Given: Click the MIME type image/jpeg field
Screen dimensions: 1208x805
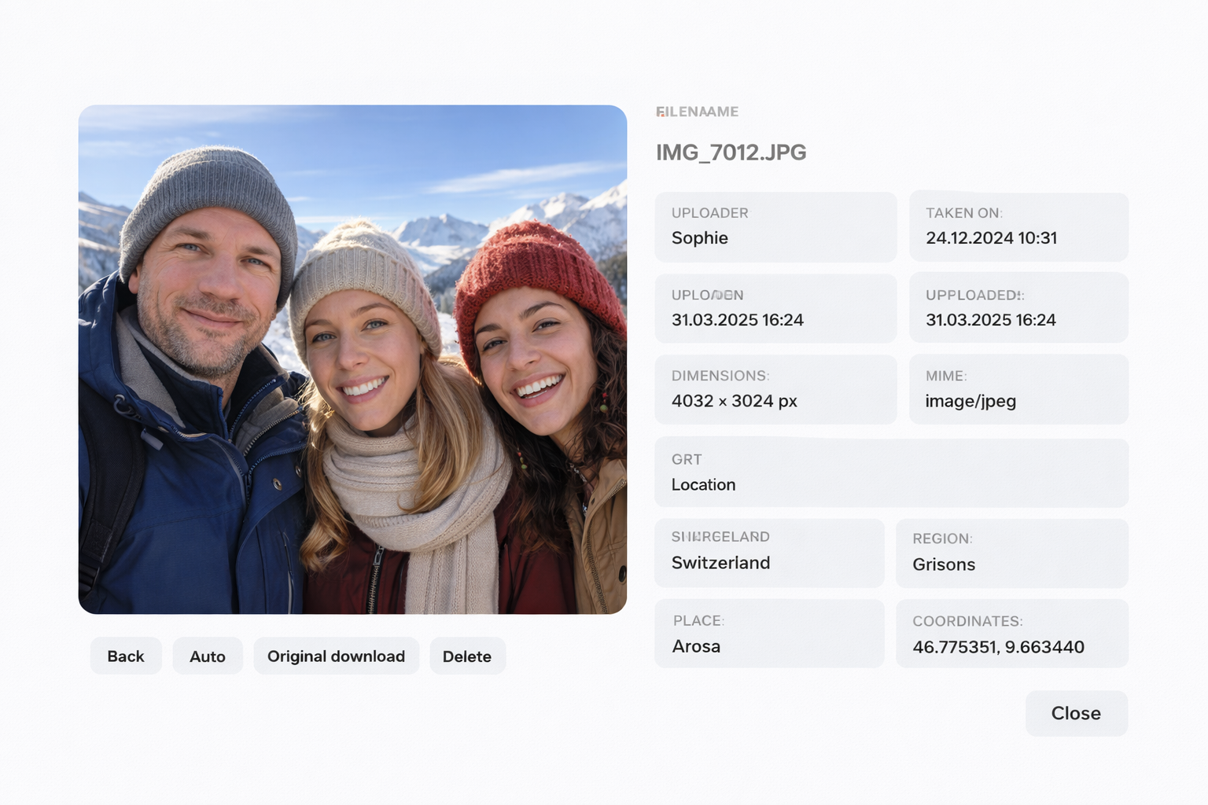Looking at the screenshot, I should click(x=1018, y=390).
